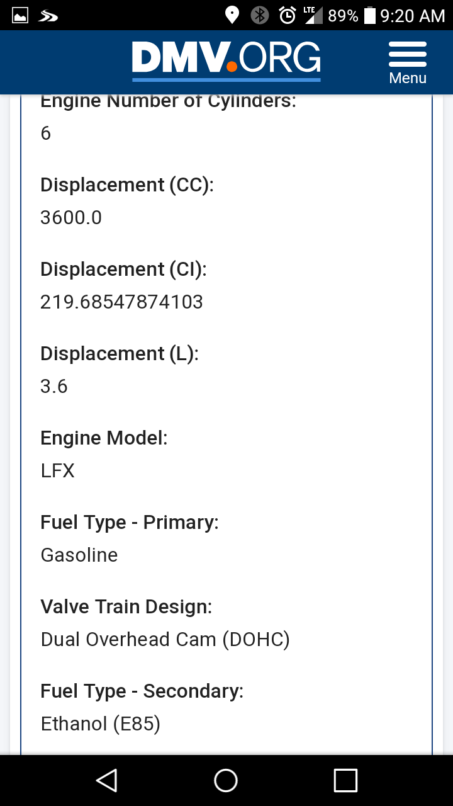Image resolution: width=453 pixels, height=806 pixels.
Task: Tap the Dual Overhead Cam (DOHC) text
Action: (165, 640)
